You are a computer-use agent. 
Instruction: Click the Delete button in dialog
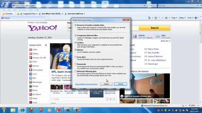tap(106, 84)
